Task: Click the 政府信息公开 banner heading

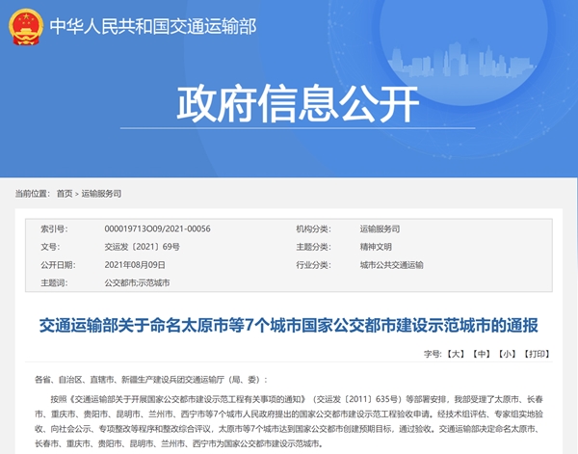Action: pyautogui.click(x=298, y=104)
